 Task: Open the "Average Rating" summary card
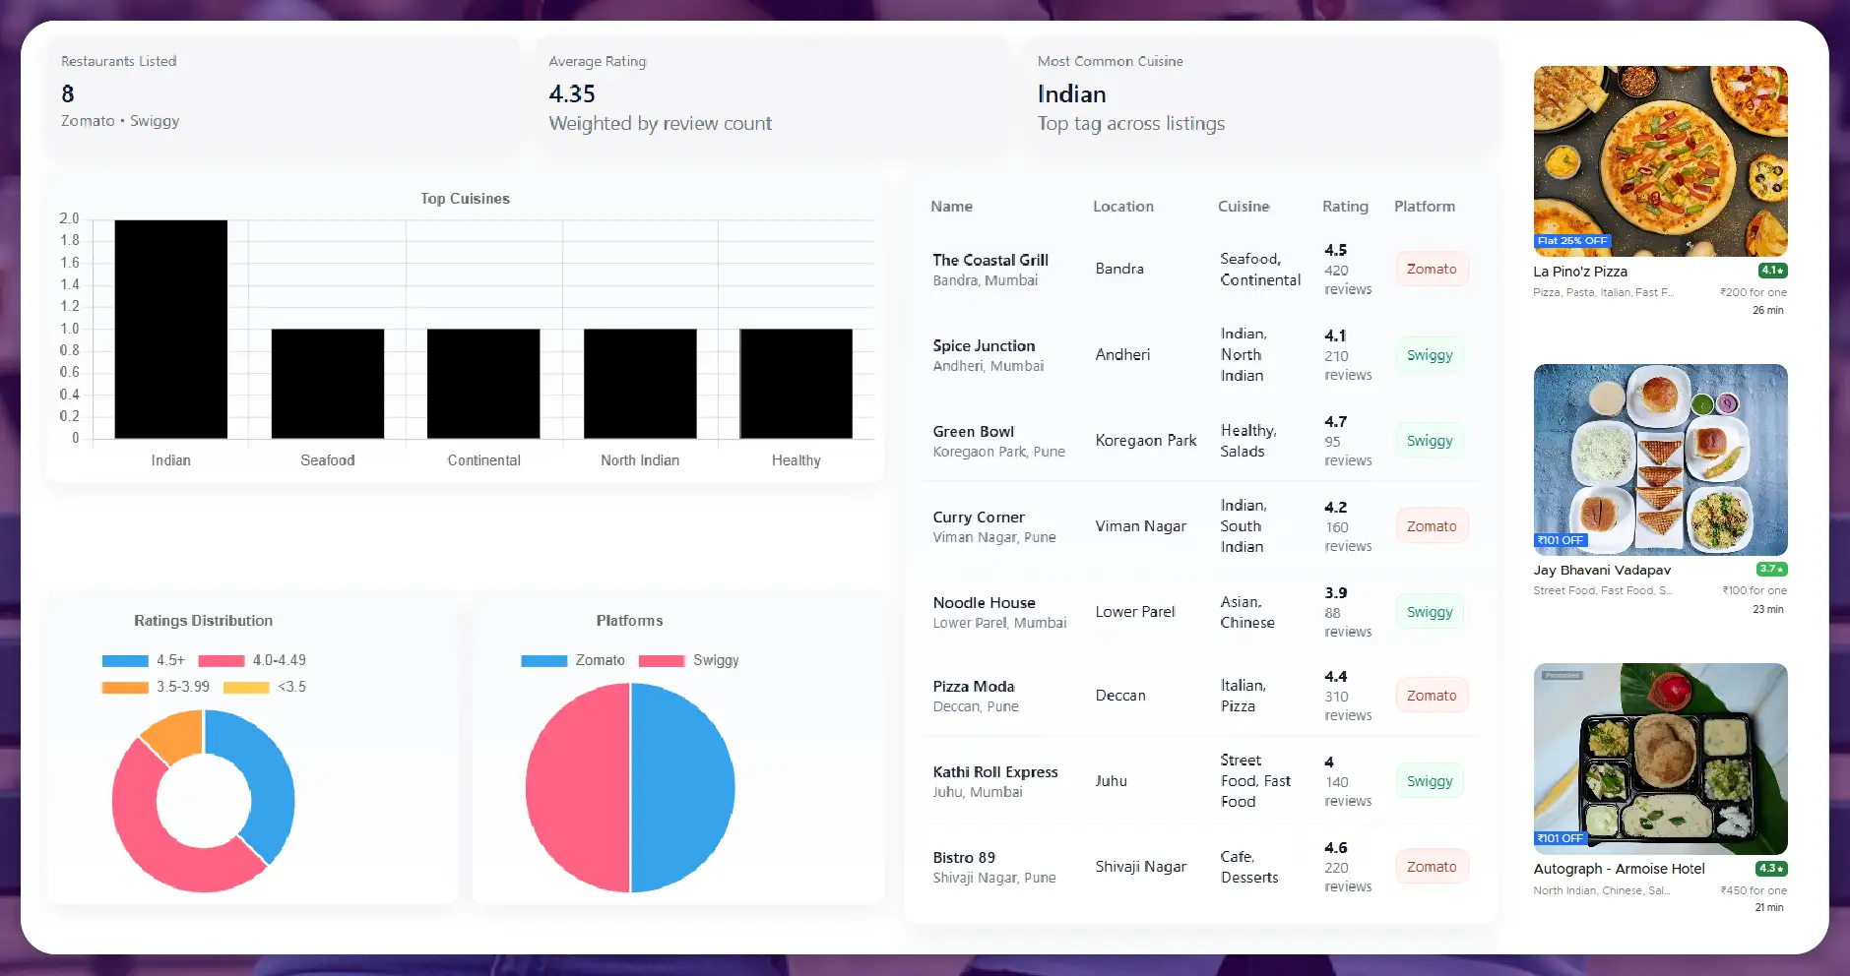(771, 93)
